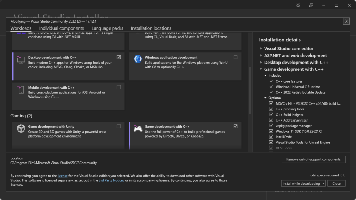Collapse Game development with C++ details
This screenshot has height=200, width=356.
[x=261, y=69]
